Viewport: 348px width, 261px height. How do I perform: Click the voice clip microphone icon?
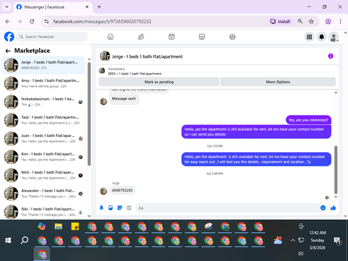coord(102,208)
